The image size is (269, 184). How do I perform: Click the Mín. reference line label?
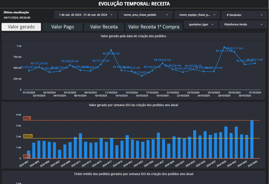pyautogui.click(x=27, y=156)
